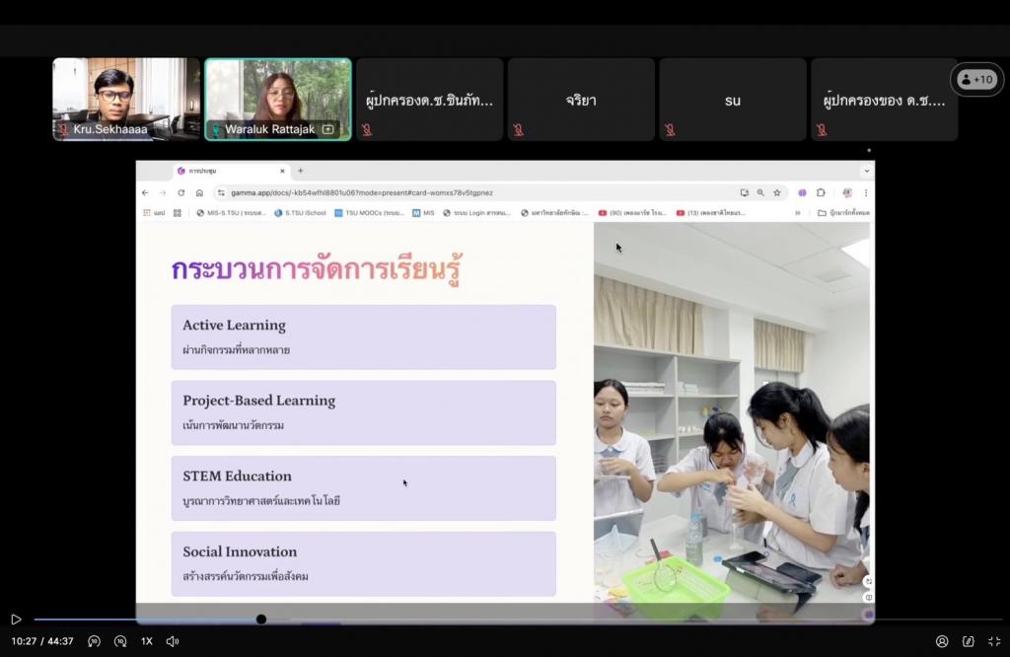Click screen-share icon beside Waraluk Rattajak name

tap(327, 129)
